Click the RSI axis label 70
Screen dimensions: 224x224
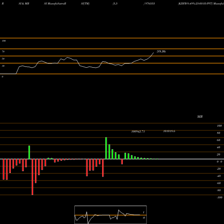point(3,52)
